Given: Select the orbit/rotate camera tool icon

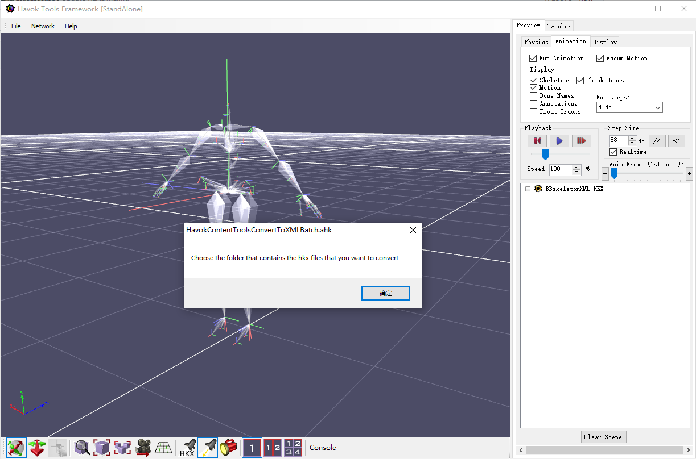Looking at the screenshot, I should pyautogui.click(x=17, y=448).
